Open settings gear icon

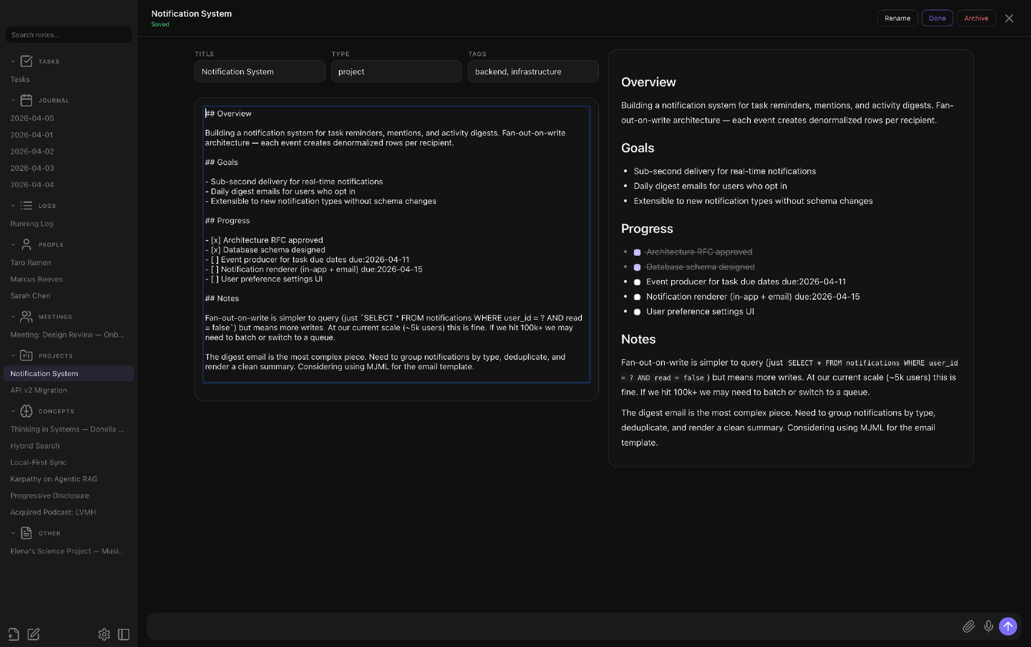click(x=104, y=634)
